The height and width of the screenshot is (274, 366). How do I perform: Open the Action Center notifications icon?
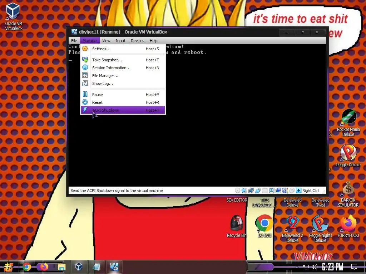[354, 267]
